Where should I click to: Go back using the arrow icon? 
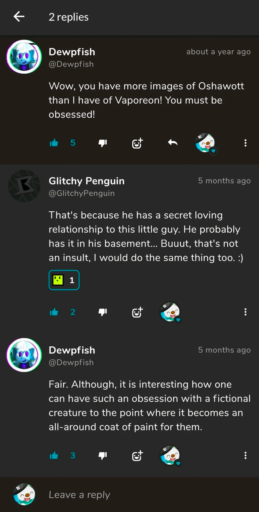(19, 17)
